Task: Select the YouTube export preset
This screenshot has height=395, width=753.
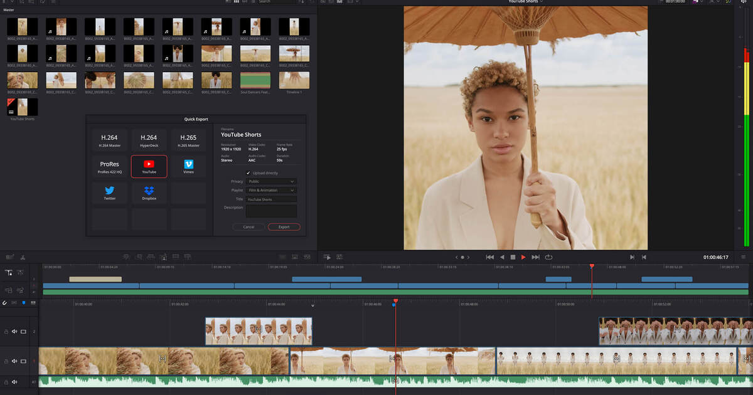Action: click(x=149, y=166)
